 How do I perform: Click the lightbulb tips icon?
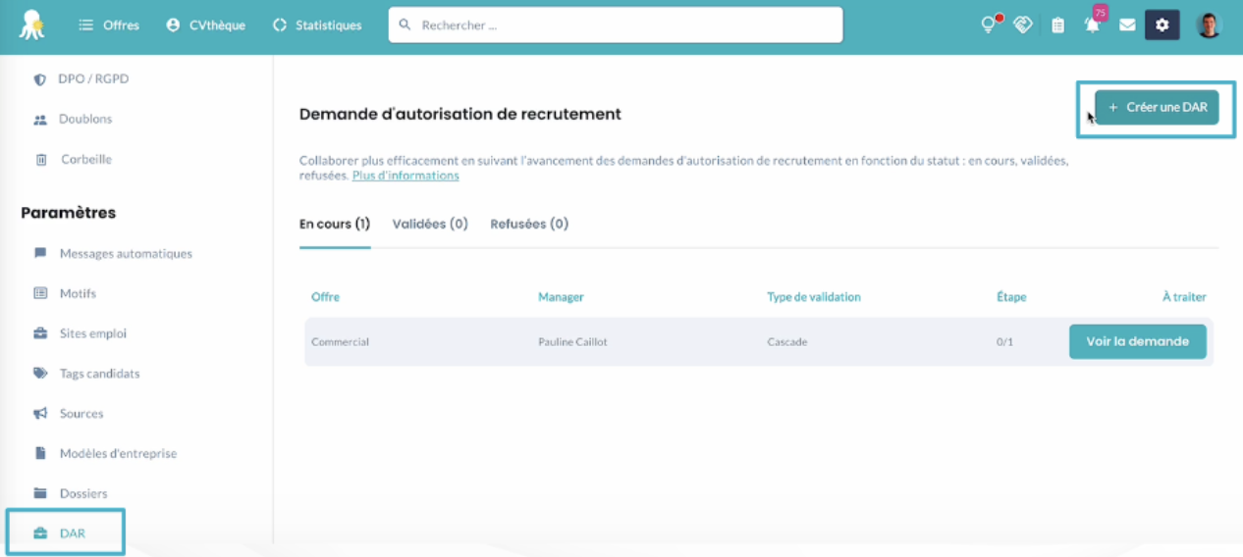(x=990, y=25)
